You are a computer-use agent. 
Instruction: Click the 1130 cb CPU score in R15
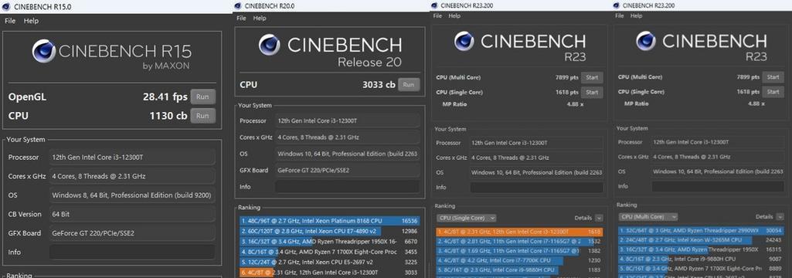click(168, 116)
